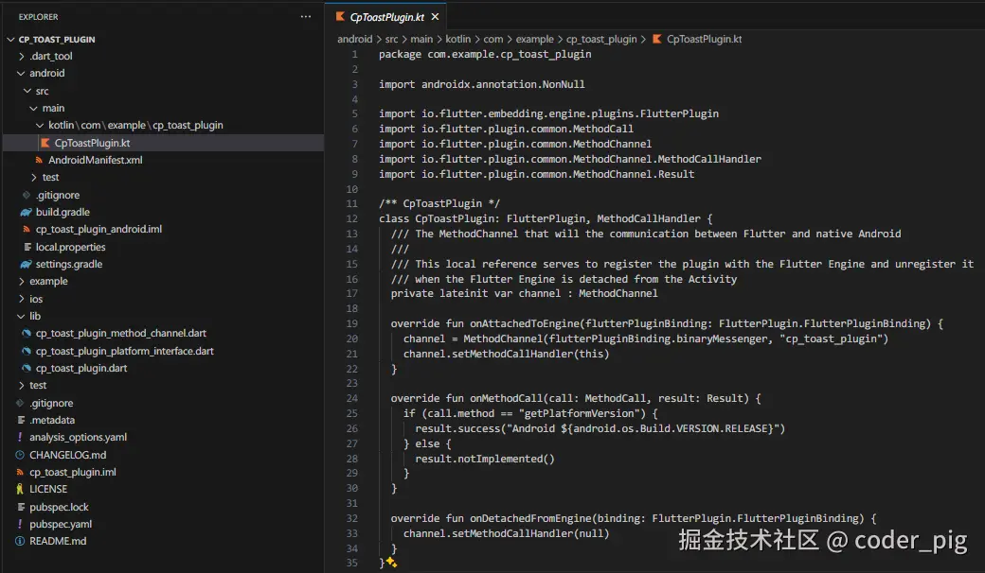Click the EXPLORER panel title

pyautogui.click(x=38, y=17)
